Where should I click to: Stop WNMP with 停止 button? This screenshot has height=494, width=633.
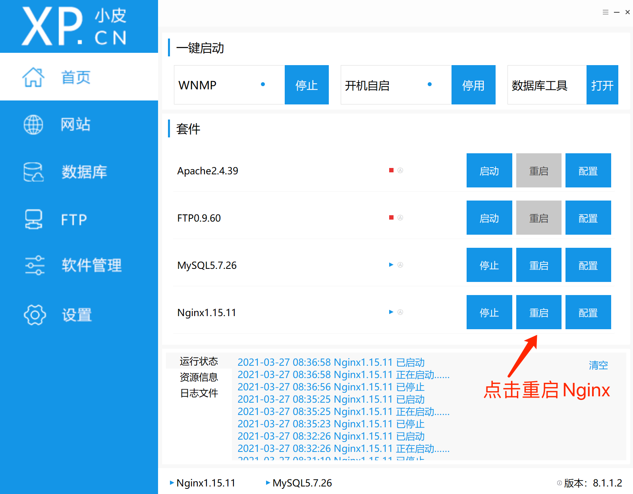307,85
